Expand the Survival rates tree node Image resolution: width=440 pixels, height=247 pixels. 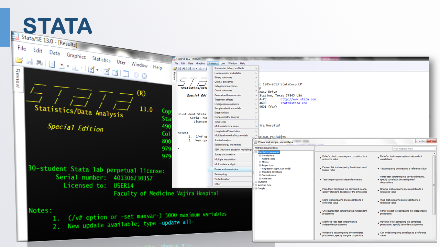260,175
